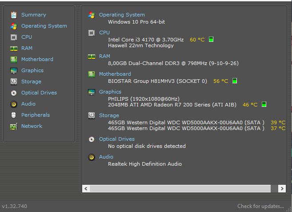Click the green motherboard temperature indicator
The image size is (292, 212).
pos(235,81)
